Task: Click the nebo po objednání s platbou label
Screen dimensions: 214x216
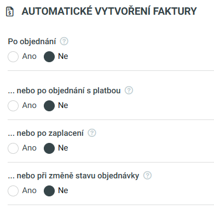Action: (64, 91)
